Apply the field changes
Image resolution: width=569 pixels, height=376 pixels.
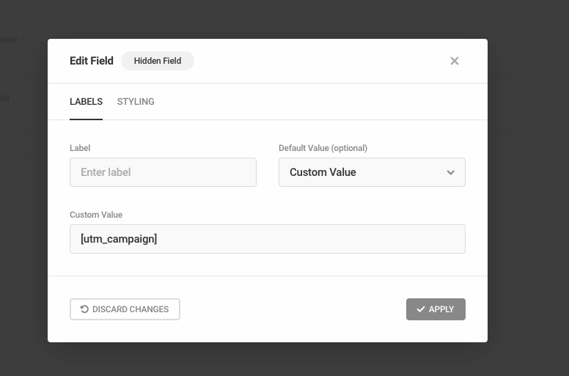point(436,309)
